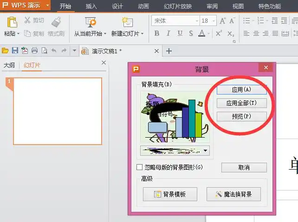Switch to 开始 ribbon tab
Screen dimensions: 298x222
65,6
